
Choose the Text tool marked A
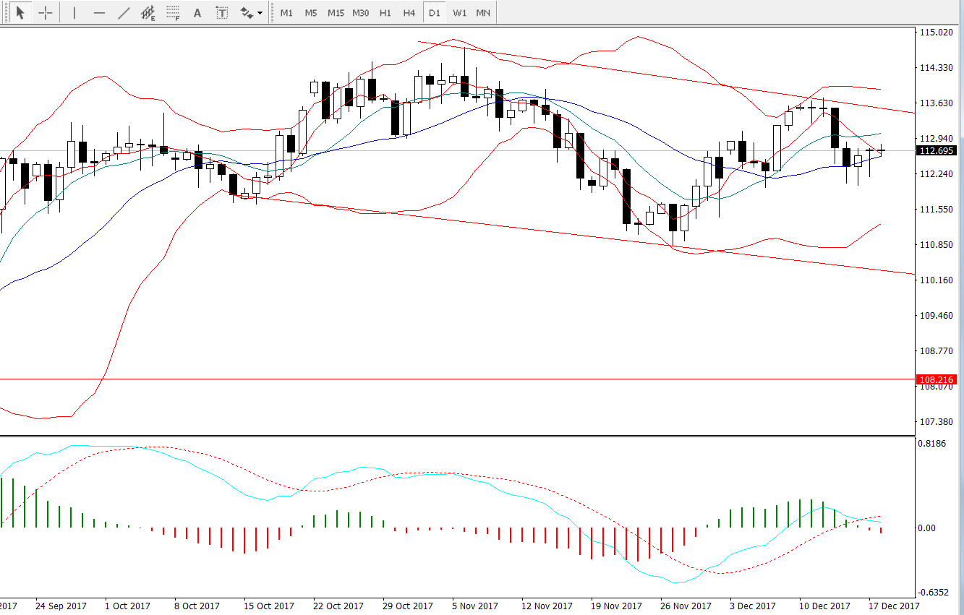[x=197, y=12]
